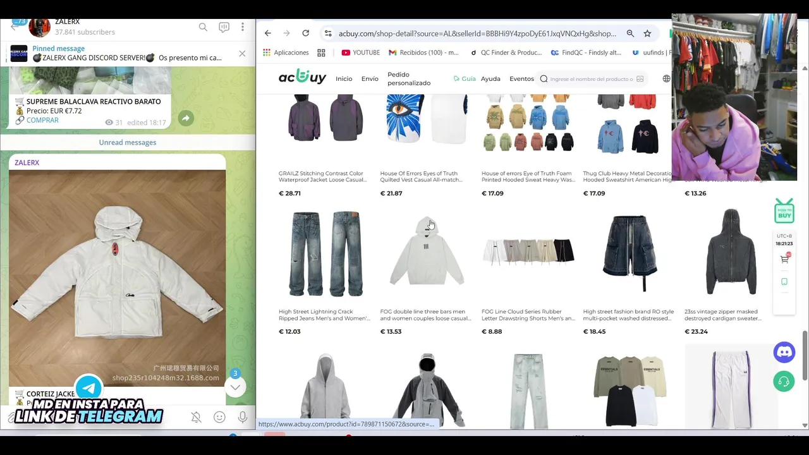Open the House of errors foam hoodie image
The width and height of the screenshot is (809, 455).
coord(528,123)
